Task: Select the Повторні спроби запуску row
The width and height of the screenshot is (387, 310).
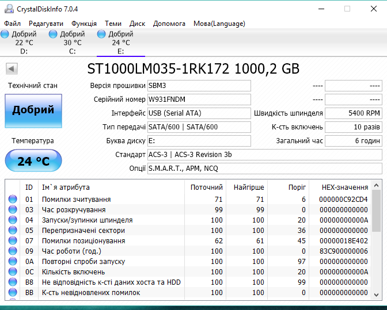Action: (188, 261)
